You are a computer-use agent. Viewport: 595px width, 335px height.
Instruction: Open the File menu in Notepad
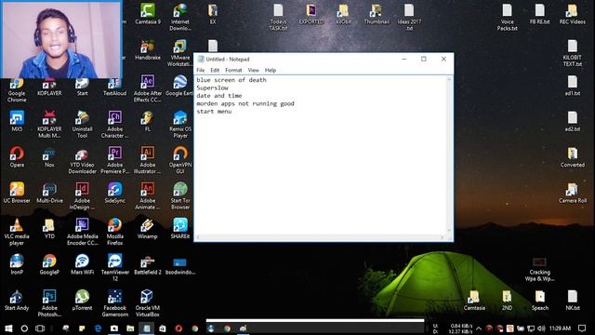click(201, 71)
